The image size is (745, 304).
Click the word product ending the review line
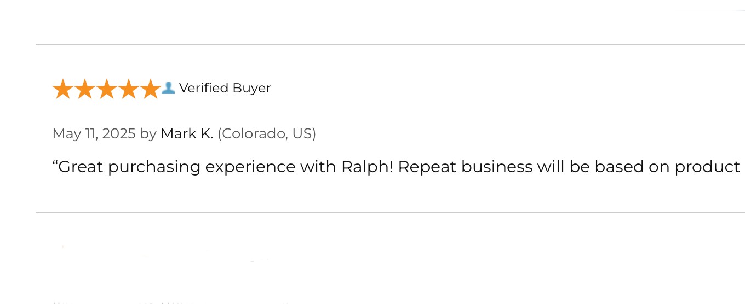click(x=707, y=167)
